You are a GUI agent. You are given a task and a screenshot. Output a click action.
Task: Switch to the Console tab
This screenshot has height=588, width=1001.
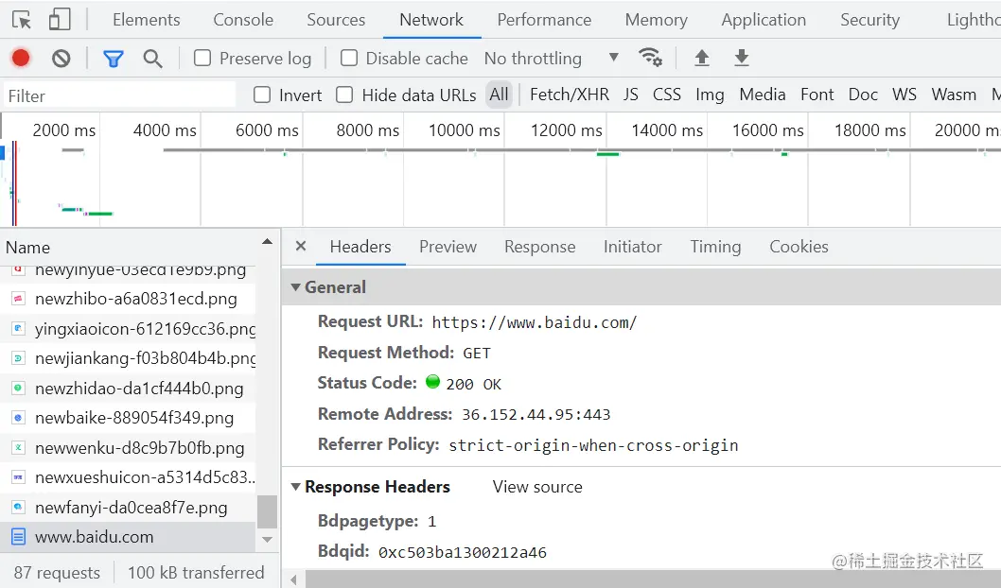(243, 20)
